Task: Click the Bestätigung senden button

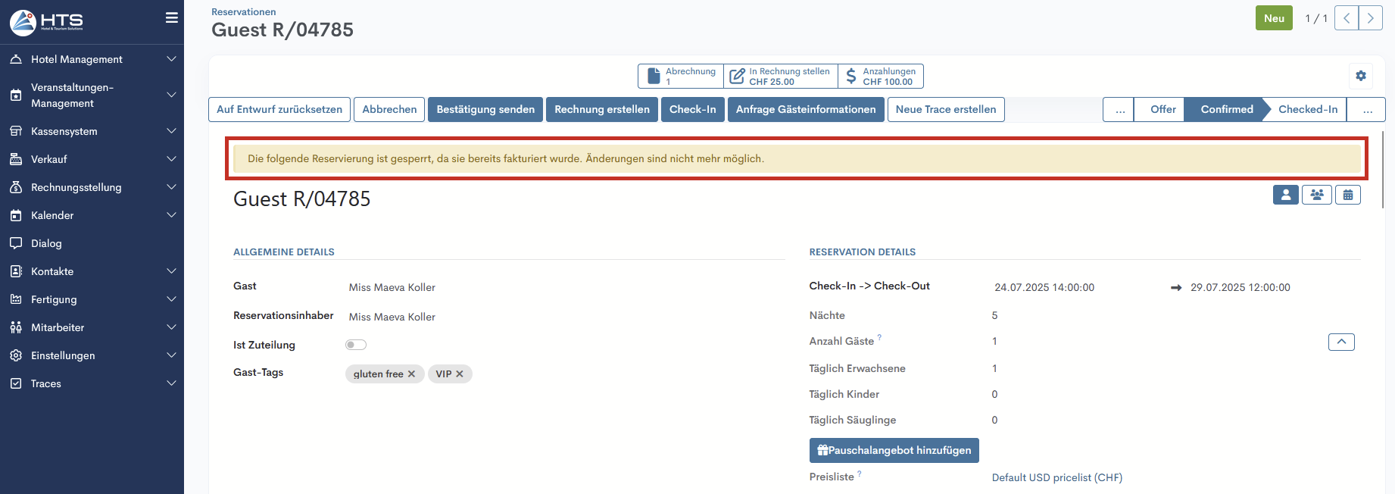Action: pyautogui.click(x=485, y=109)
